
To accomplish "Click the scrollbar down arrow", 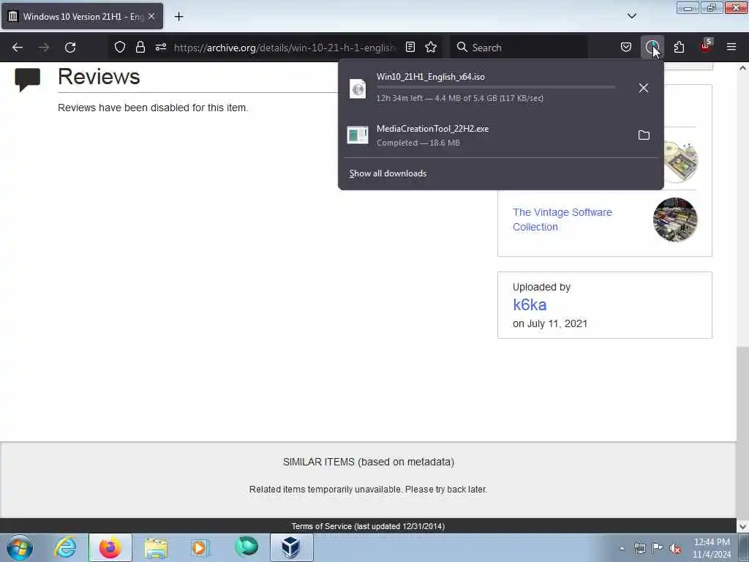I will click(742, 526).
